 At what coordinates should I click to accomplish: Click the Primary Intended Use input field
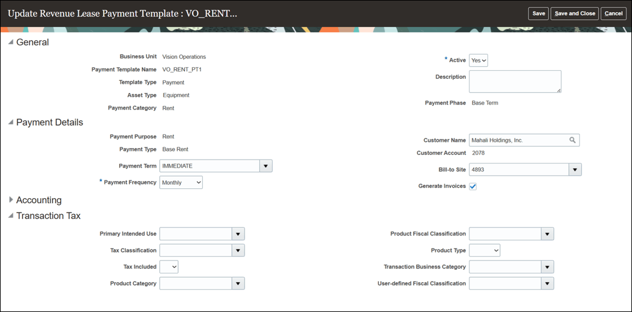coord(196,234)
